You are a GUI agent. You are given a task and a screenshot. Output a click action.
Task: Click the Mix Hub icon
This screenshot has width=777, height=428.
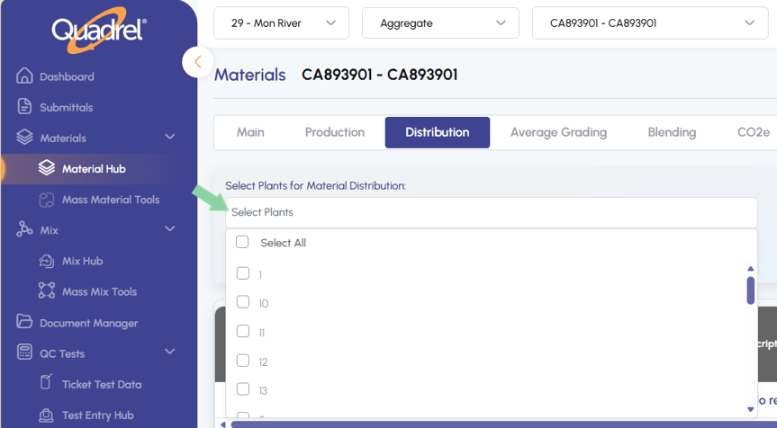pos(47,261)
